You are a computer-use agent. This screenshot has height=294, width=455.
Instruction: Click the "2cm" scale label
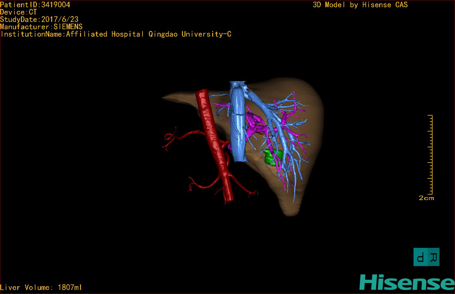(x=426, y=198)
